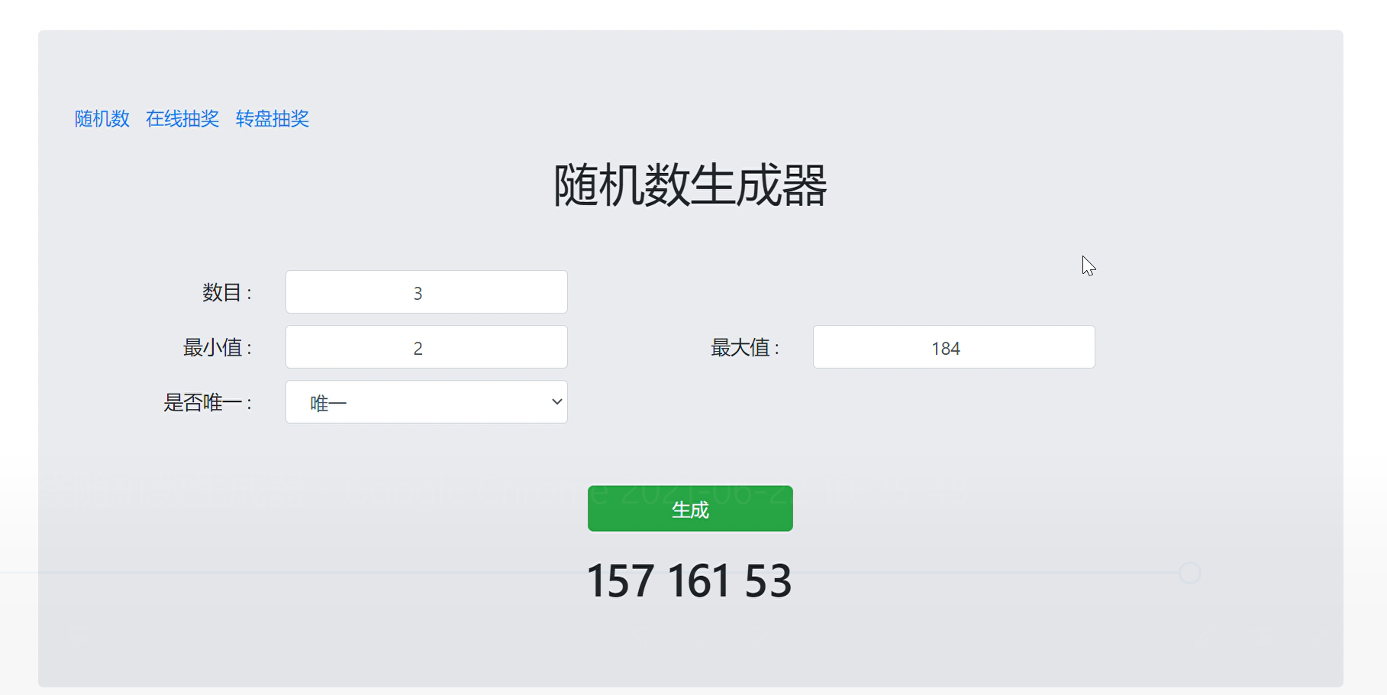Screen dimensions: 1387x695
Task: Click the generated number 161 in results
Action: click(x=699, y=581)
